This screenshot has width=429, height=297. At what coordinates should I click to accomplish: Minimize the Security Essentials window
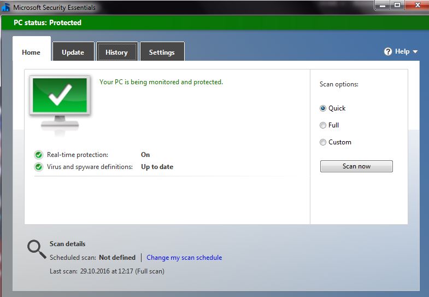383,5
